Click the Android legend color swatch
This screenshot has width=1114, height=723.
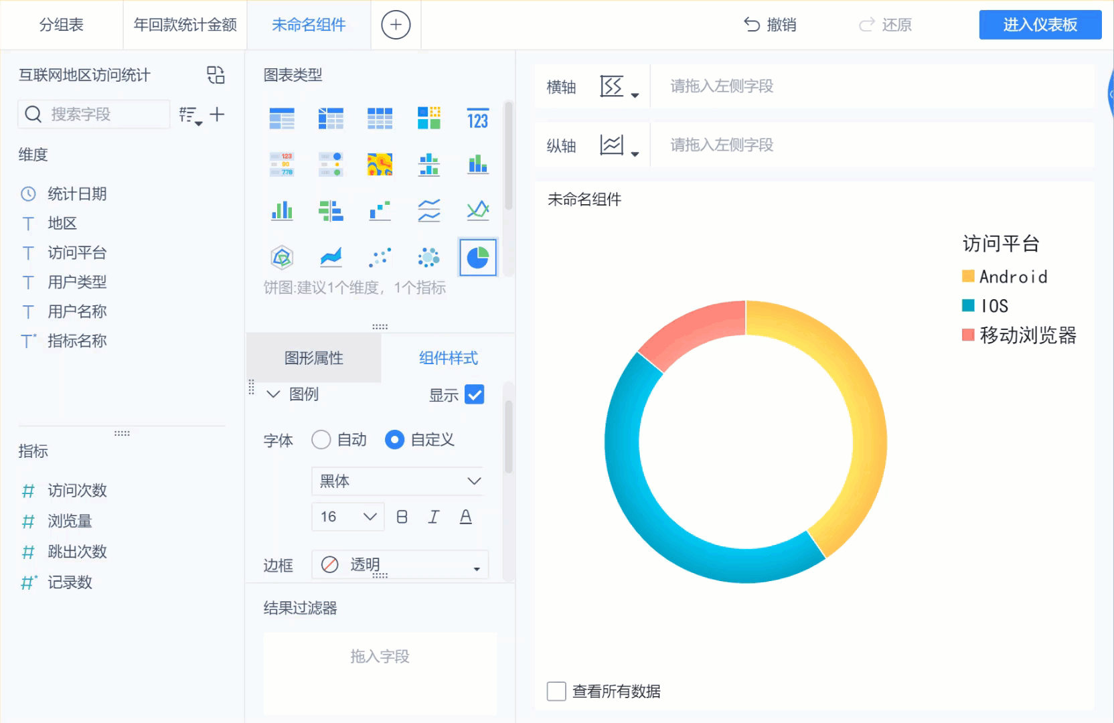tap(968, 276)
